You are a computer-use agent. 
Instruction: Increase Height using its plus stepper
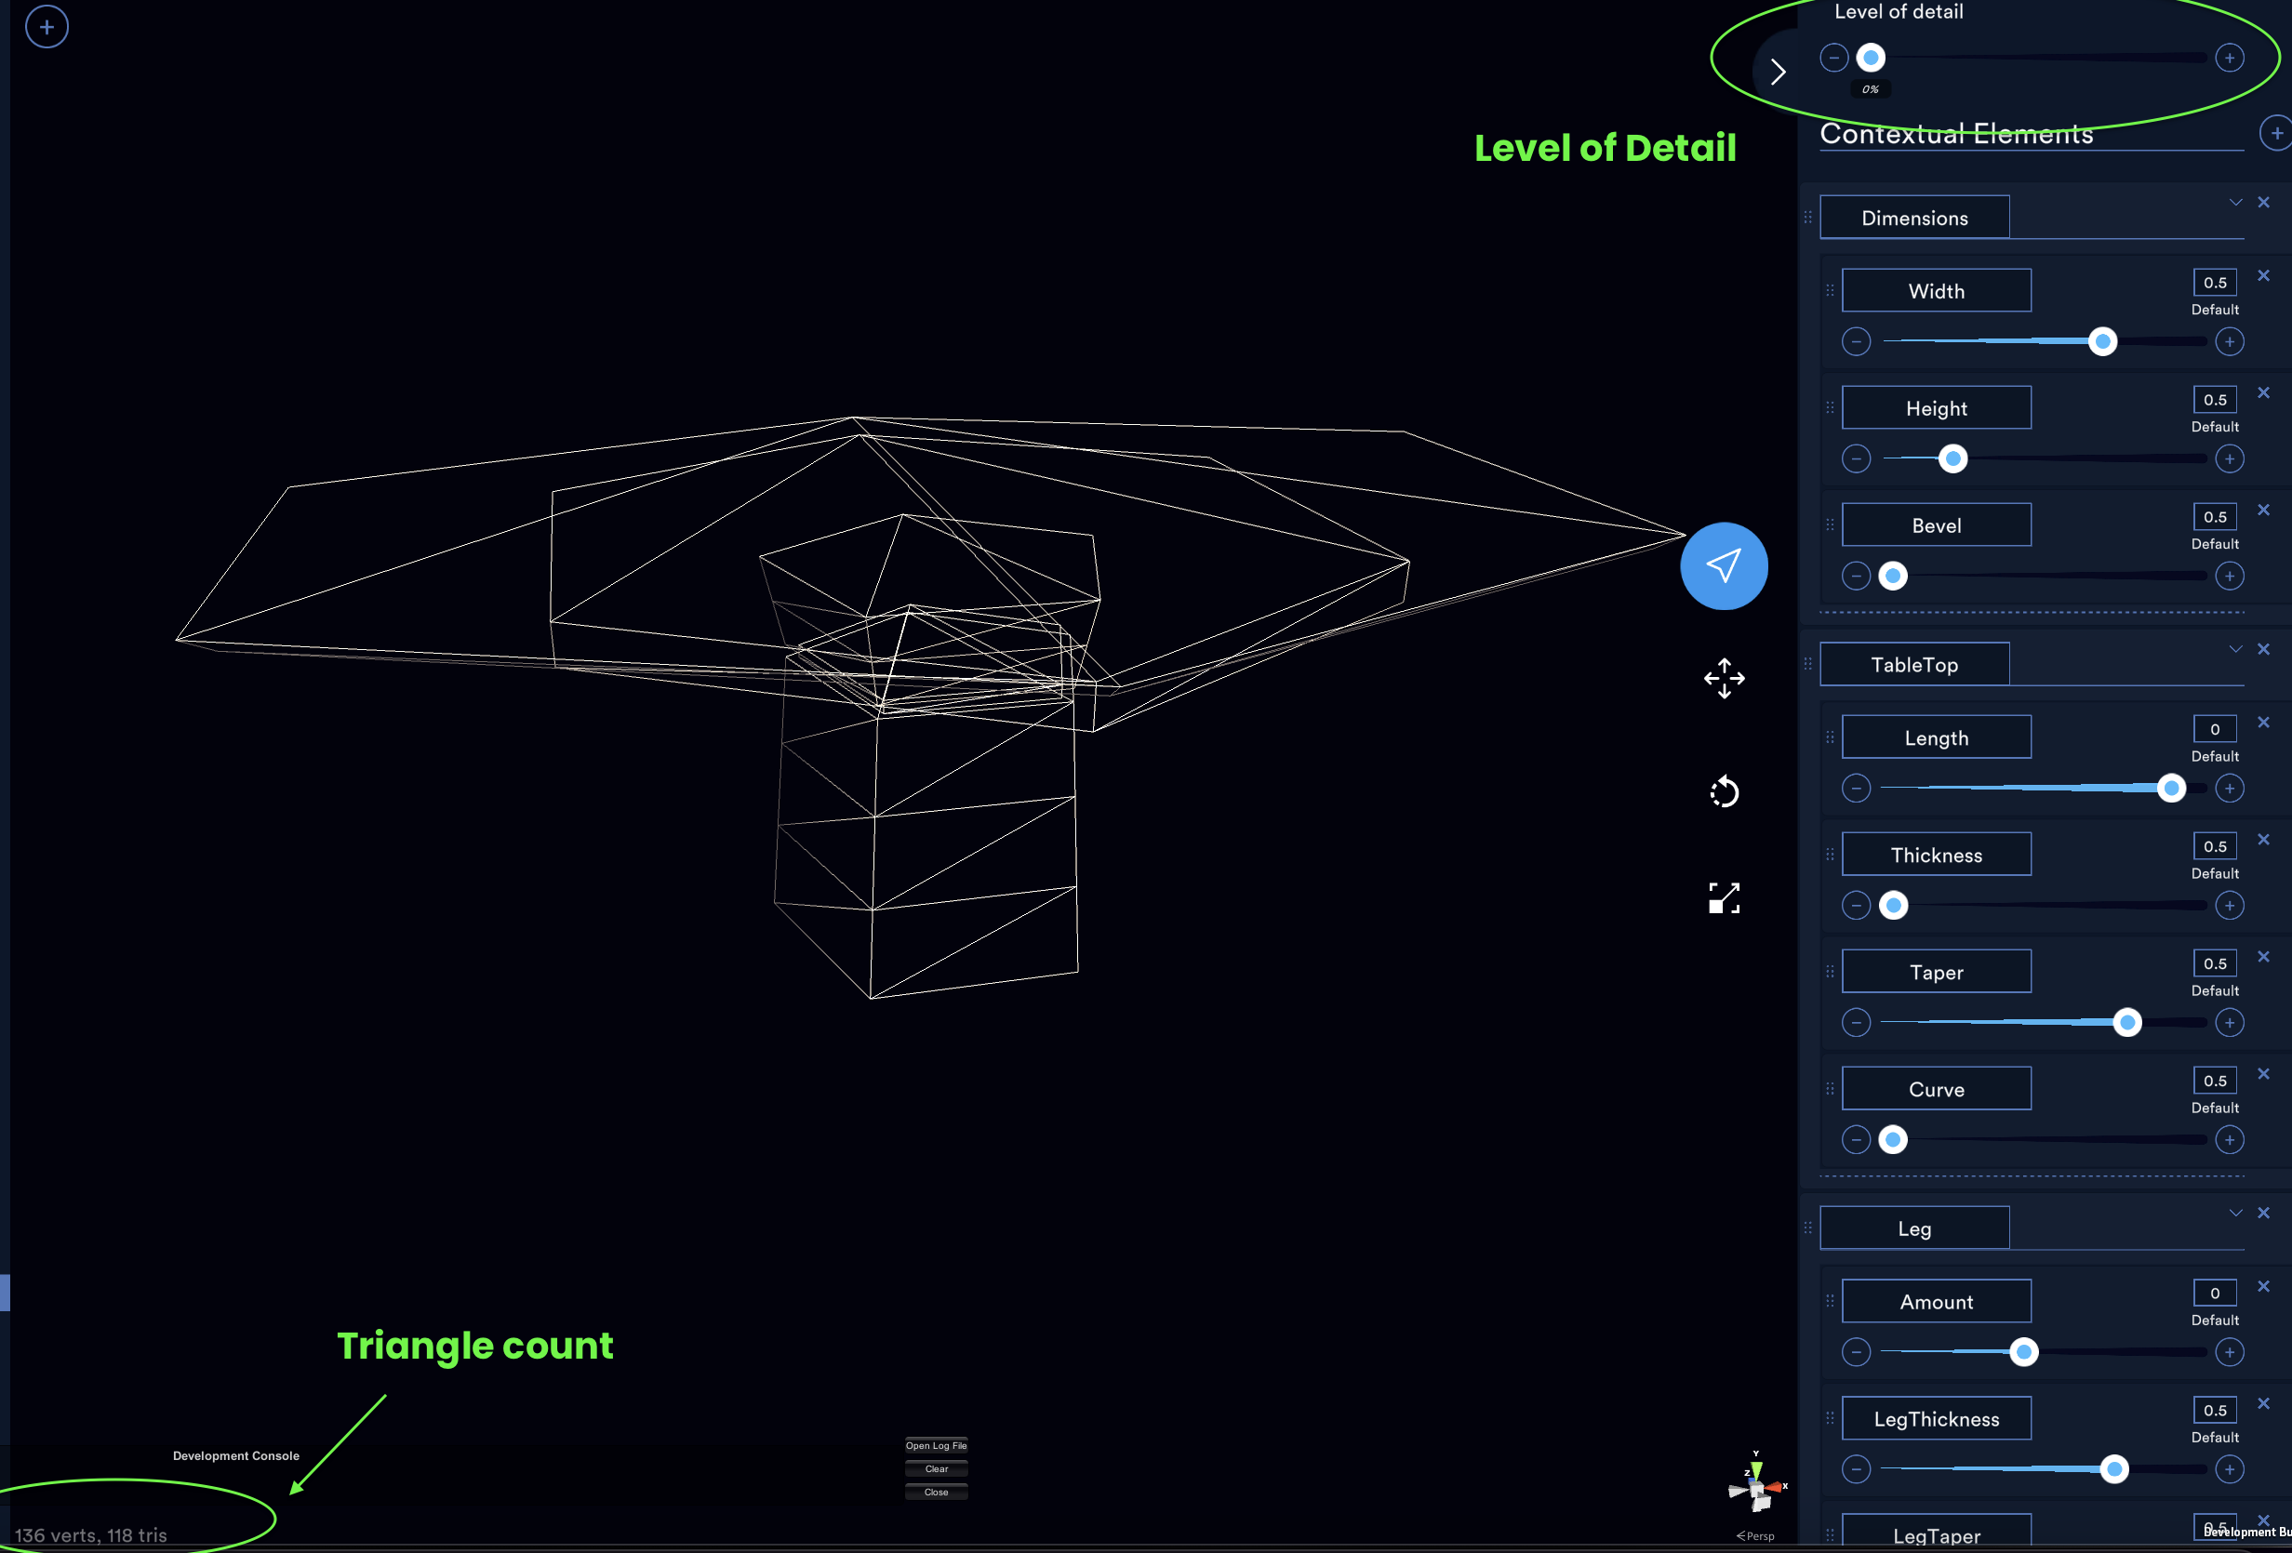[x=2229, y=458]
